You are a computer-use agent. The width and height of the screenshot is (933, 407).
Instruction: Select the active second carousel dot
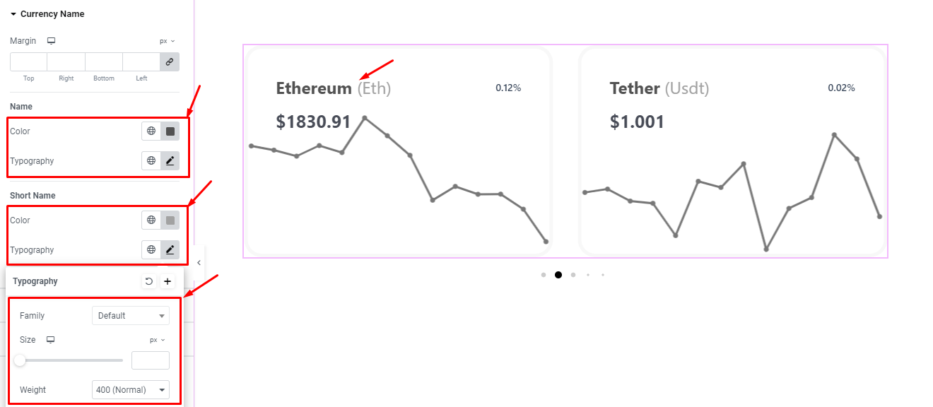[558, 275]
